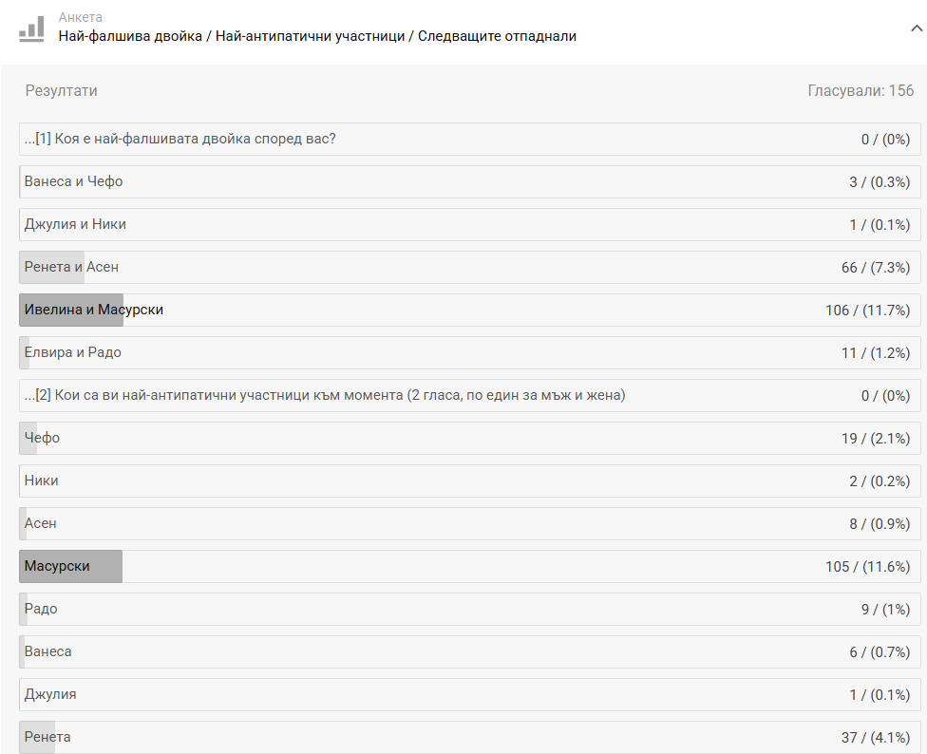Select the Чефо result row
The image size is (927, 754).
click(x=470, y=438)
